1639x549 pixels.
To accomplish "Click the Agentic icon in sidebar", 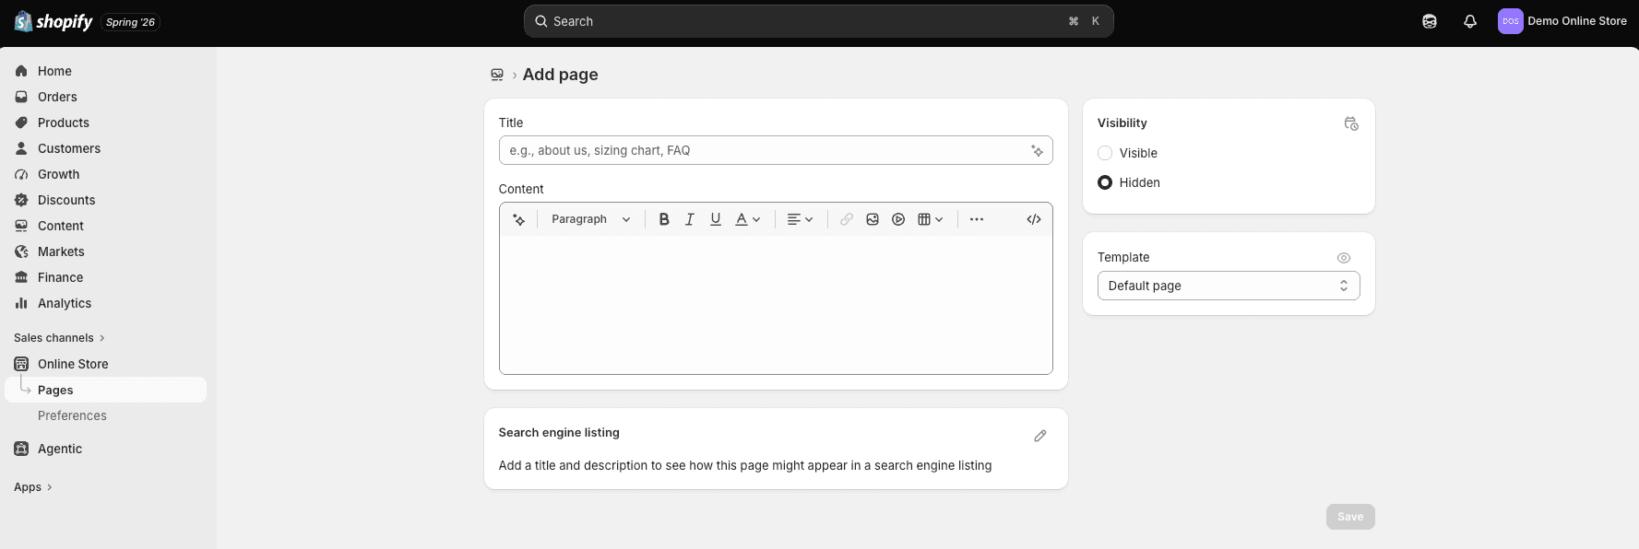I will pyautogui.click(x=21, y=449).
